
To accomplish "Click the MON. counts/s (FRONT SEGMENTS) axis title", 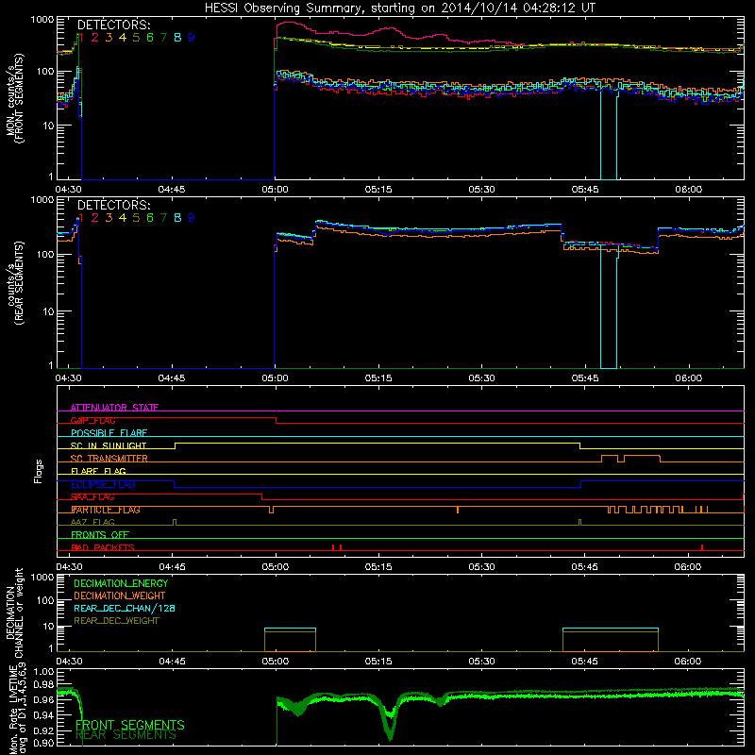I will click(14, 98).
